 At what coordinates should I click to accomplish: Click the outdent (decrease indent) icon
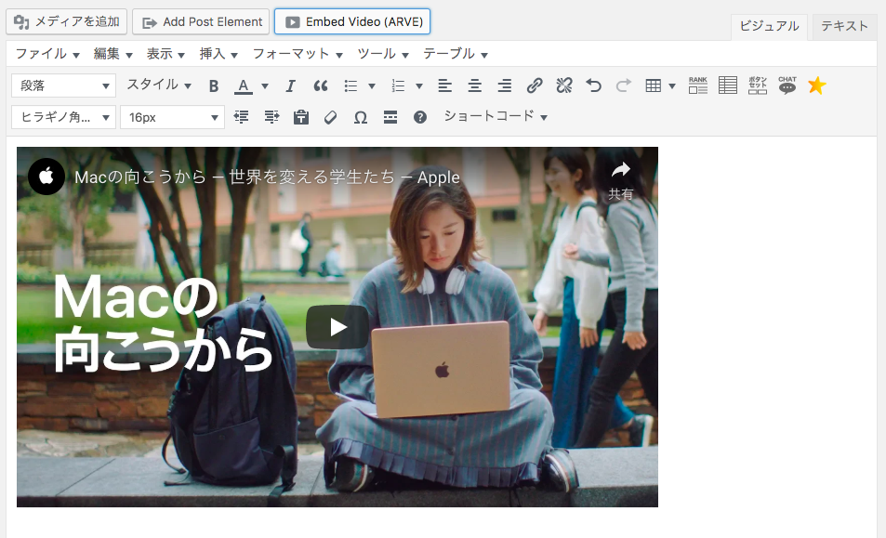coord(242,117)
